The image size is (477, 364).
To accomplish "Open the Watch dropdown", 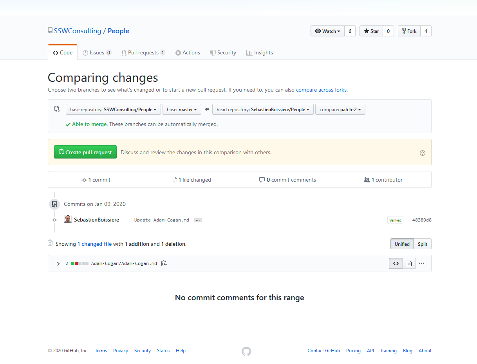I will [327, 31].
